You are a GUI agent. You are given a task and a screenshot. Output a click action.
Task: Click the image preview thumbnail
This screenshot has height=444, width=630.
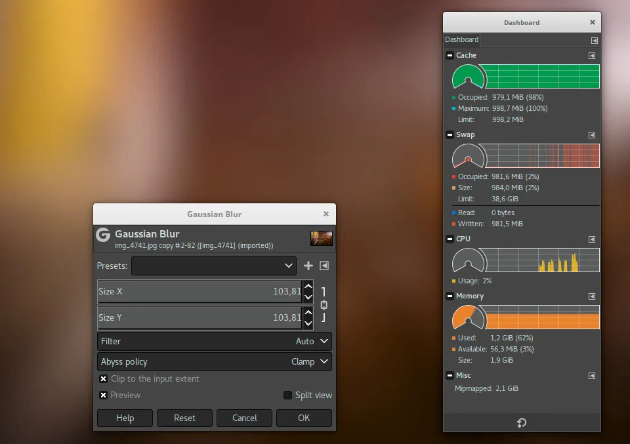click(x=322, y=238)
